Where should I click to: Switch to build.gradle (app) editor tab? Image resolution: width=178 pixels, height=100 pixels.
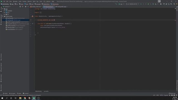[x=61, y=7]
